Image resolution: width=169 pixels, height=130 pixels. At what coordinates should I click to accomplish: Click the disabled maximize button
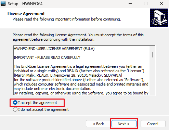tap(146, 3)
